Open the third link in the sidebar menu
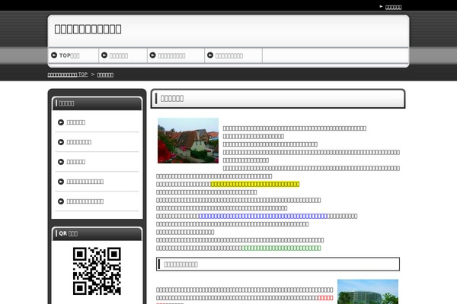 (x=75, y=162)
